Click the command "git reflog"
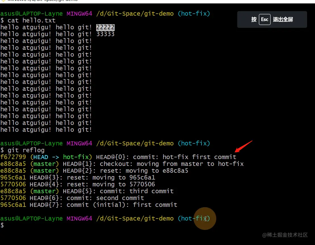Screen dimensions: 315x245 [26, 150]
